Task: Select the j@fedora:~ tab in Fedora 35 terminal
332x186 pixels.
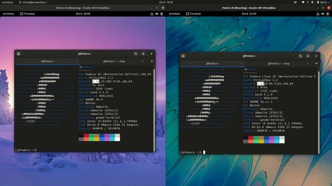Action: point(212,64)
